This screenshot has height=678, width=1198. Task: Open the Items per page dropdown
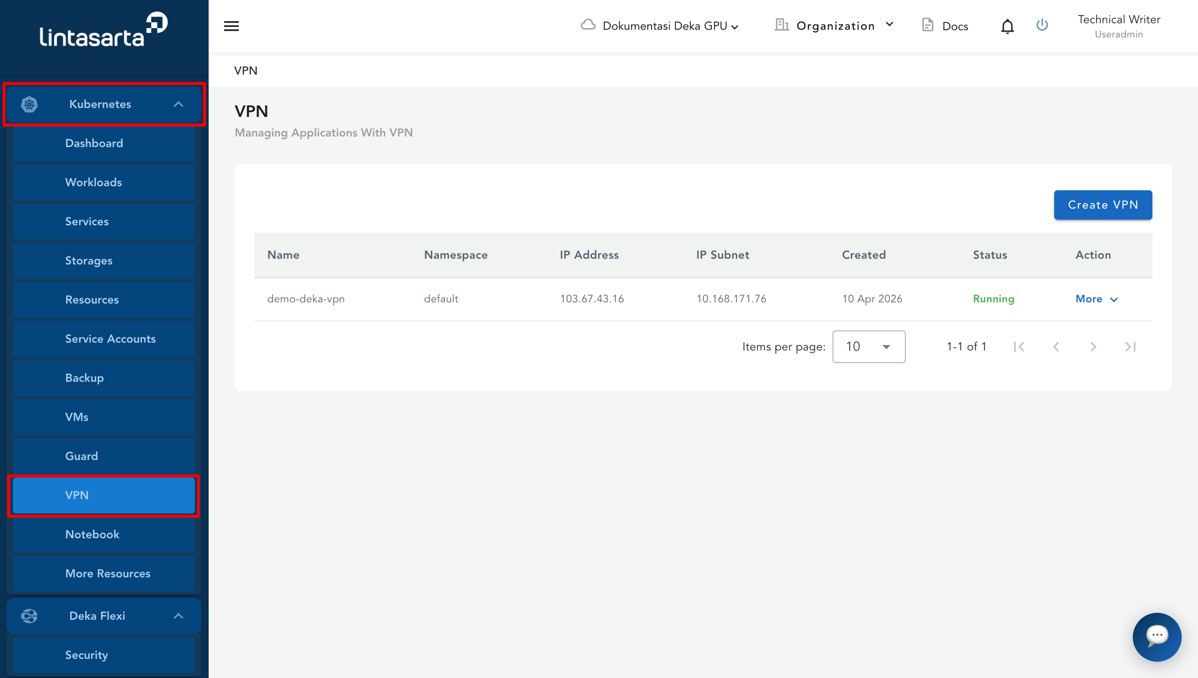pos(868,347)
